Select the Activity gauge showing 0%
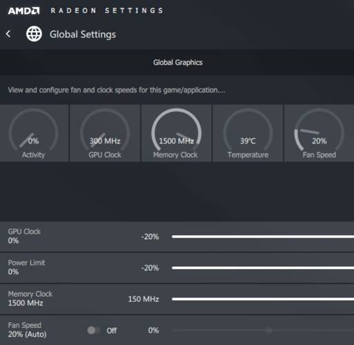The height and width of the screenshot is (345, 354). [34, 133]
